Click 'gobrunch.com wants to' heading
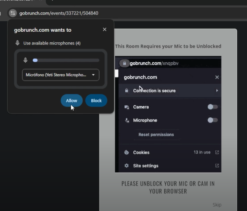The width and height of the screenshot is (247, 211). click(x=43, y=30)
